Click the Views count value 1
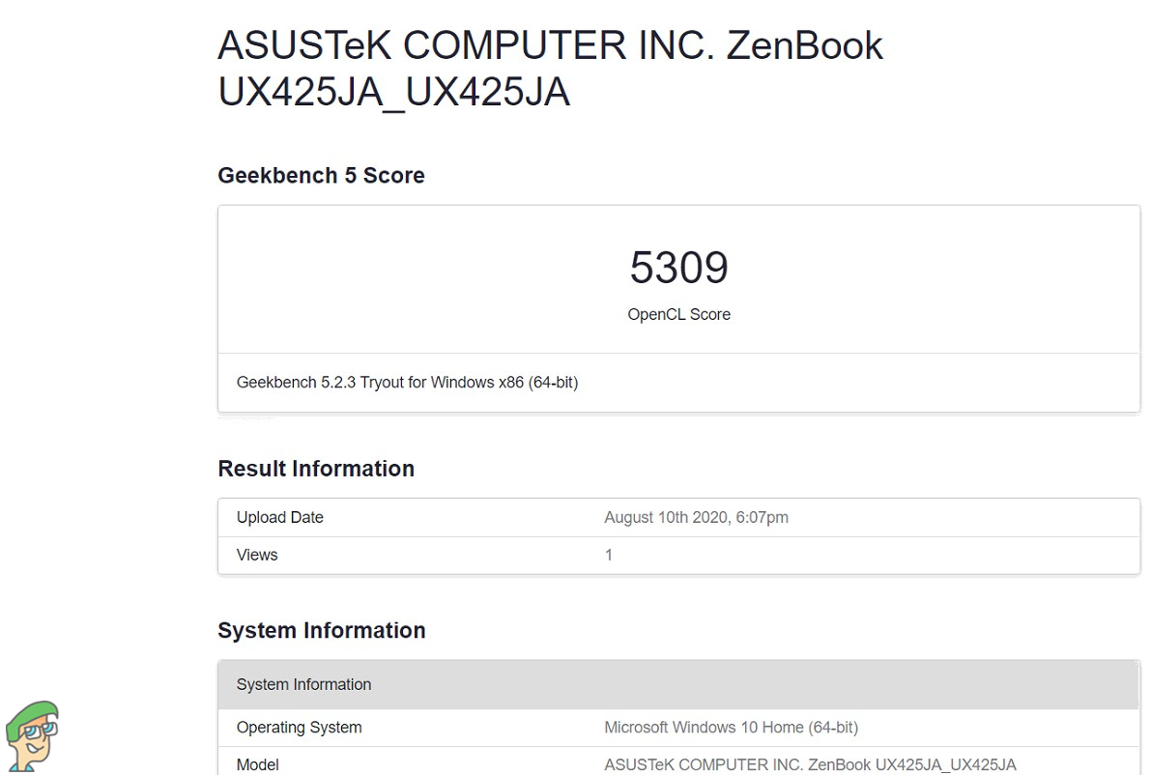This screenshot has width=1151, height=775. click(609, 555)
